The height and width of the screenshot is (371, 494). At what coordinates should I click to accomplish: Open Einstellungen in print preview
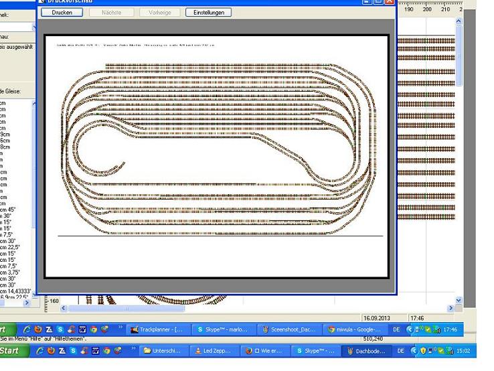(208, 12)
